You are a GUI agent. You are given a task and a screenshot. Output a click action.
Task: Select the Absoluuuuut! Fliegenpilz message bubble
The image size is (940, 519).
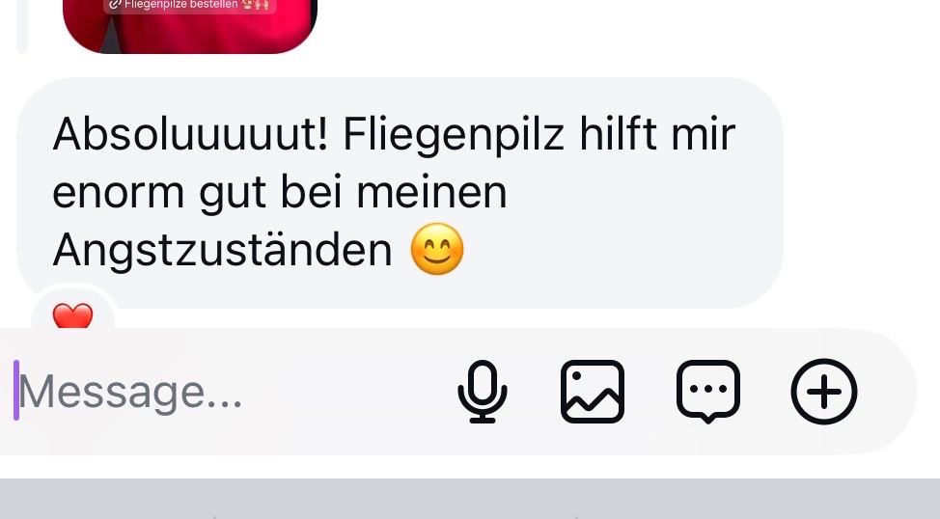click(400, 193)
